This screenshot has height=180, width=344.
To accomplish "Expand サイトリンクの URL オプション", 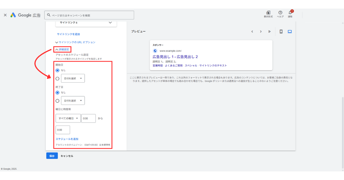I will (75, 42).
